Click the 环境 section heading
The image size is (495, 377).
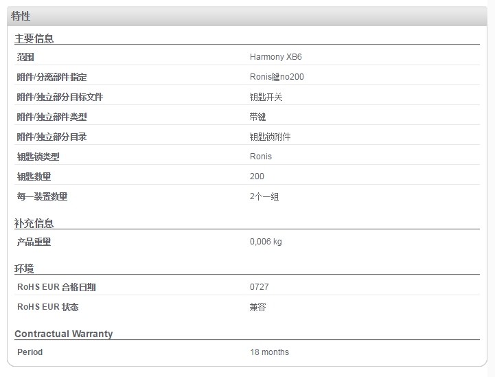24,269
